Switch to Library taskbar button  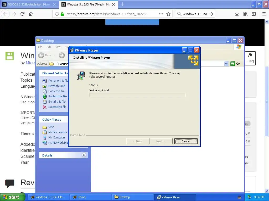[x=91, y=197]
